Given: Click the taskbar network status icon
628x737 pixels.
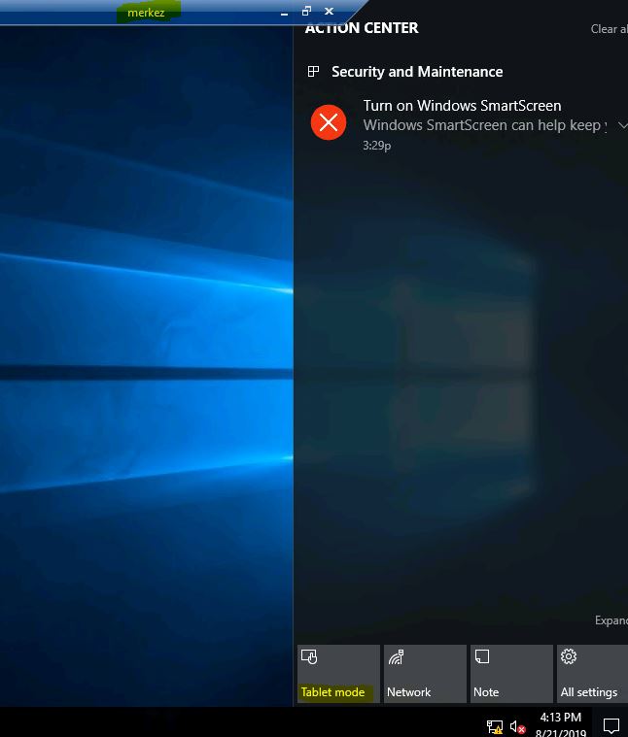Looking at the screenshot, I should coord(495,727).
